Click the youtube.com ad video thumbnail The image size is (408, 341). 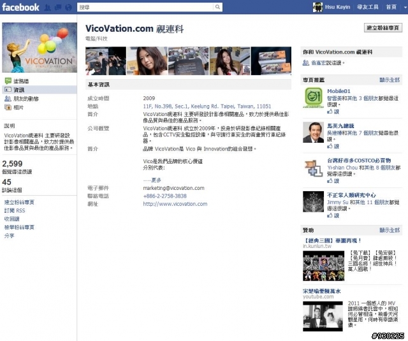tap(323, 316)
